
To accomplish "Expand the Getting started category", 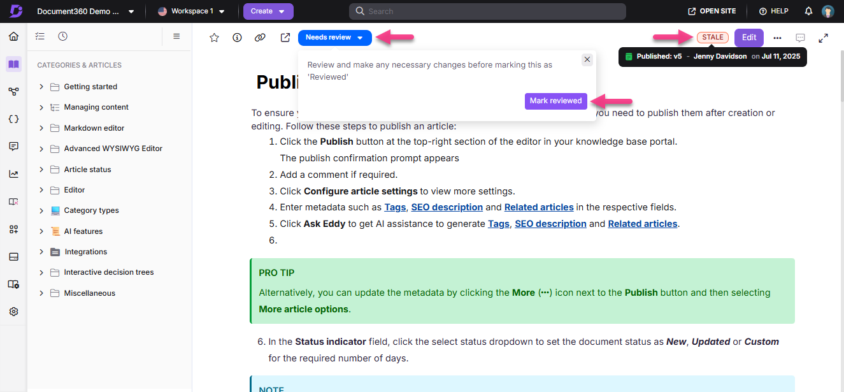I will tap(41, 86).
